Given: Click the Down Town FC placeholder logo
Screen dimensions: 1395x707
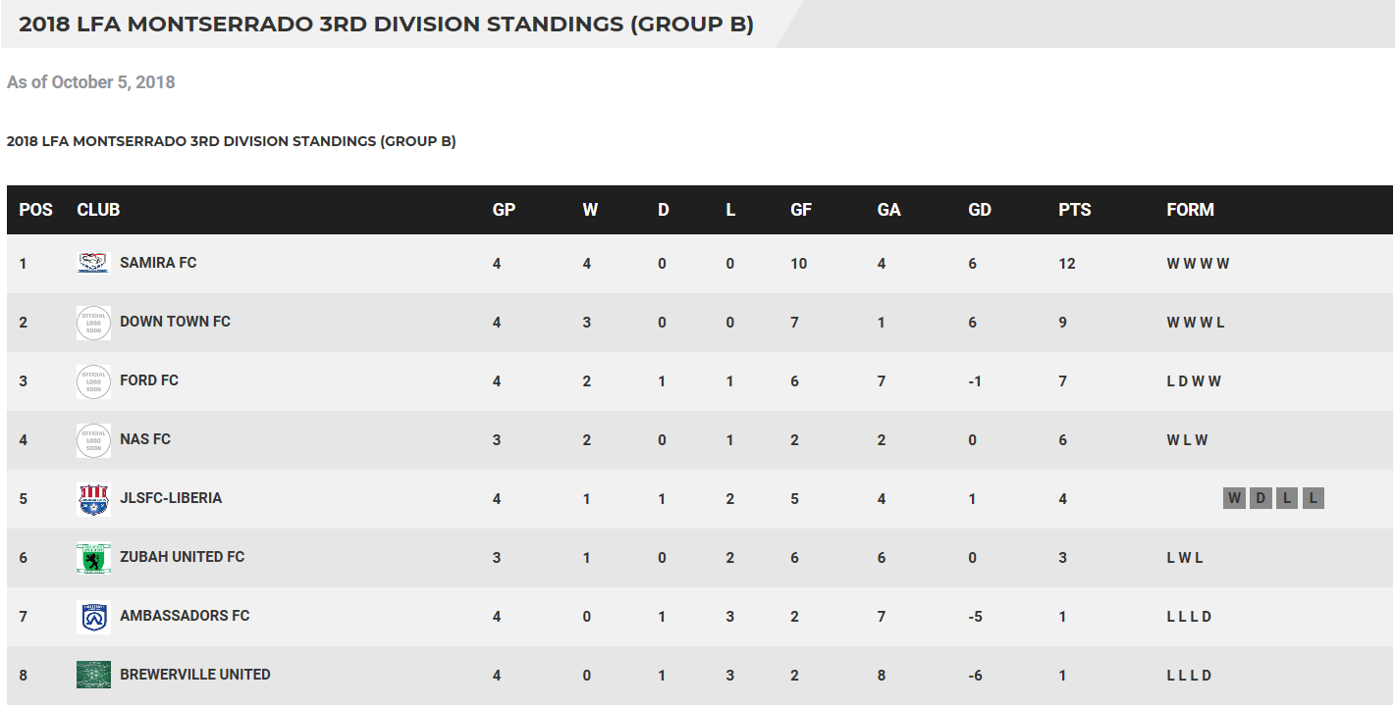Looking at the screenshot, I should pyautogui.click(x=93, y=323).
